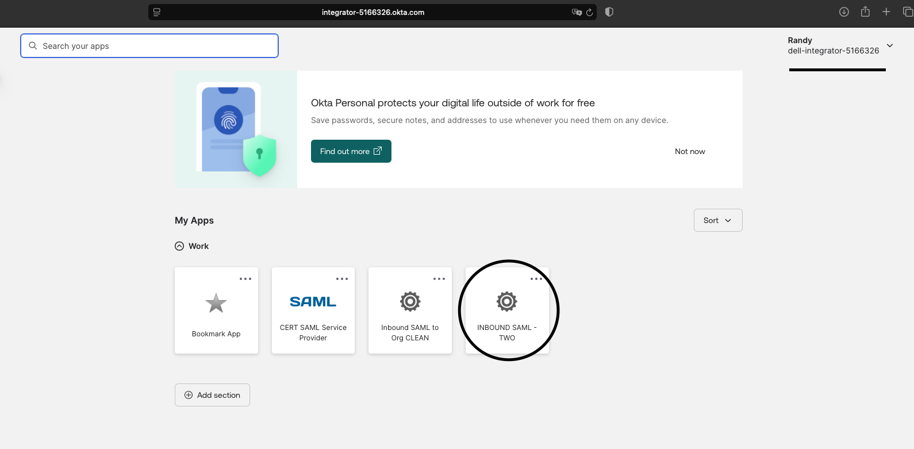
Task: Click the My Apps heading
Action: (x=194, y=220)
